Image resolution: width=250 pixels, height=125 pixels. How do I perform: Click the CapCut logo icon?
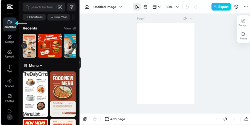9,7
